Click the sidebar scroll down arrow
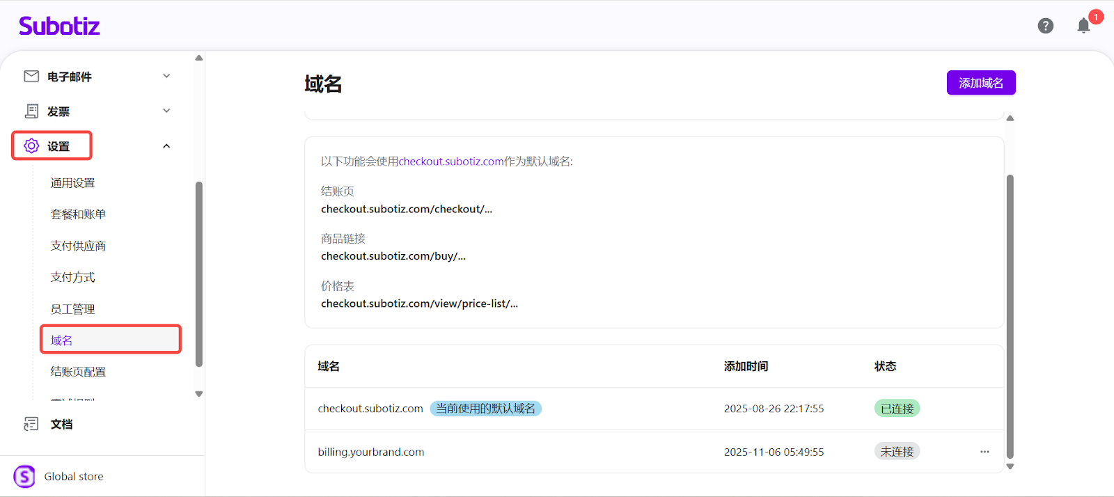 [x=199, y=394]
